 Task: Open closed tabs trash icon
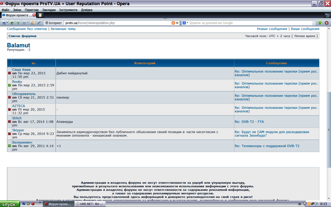[x=327, y=15]
